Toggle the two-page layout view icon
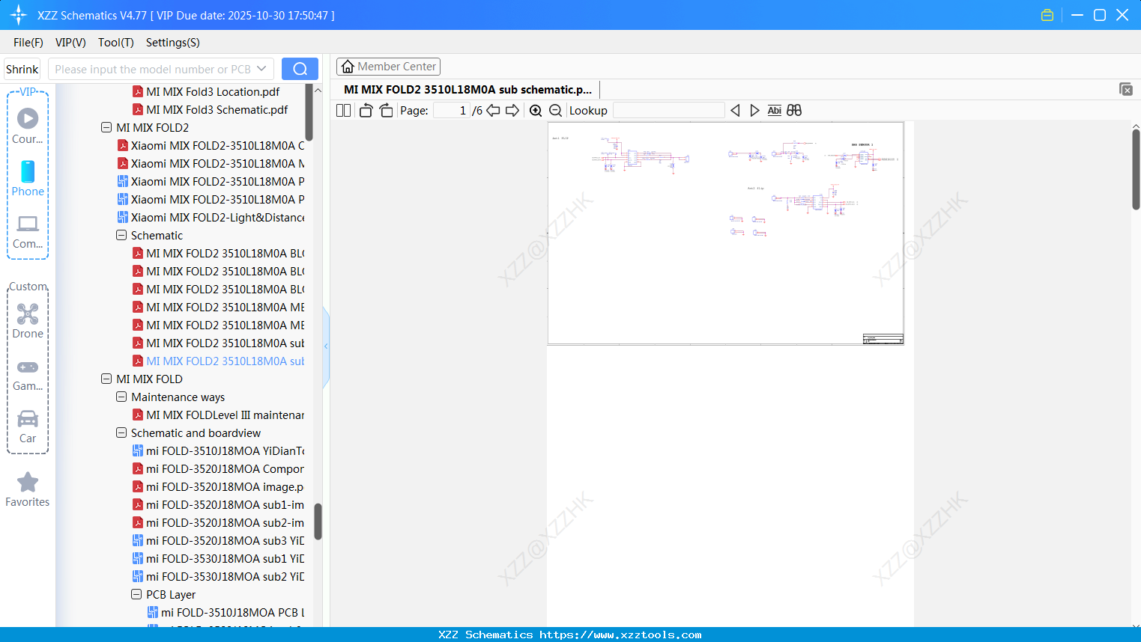This screenshot has width=1141, height=642. 343,111
